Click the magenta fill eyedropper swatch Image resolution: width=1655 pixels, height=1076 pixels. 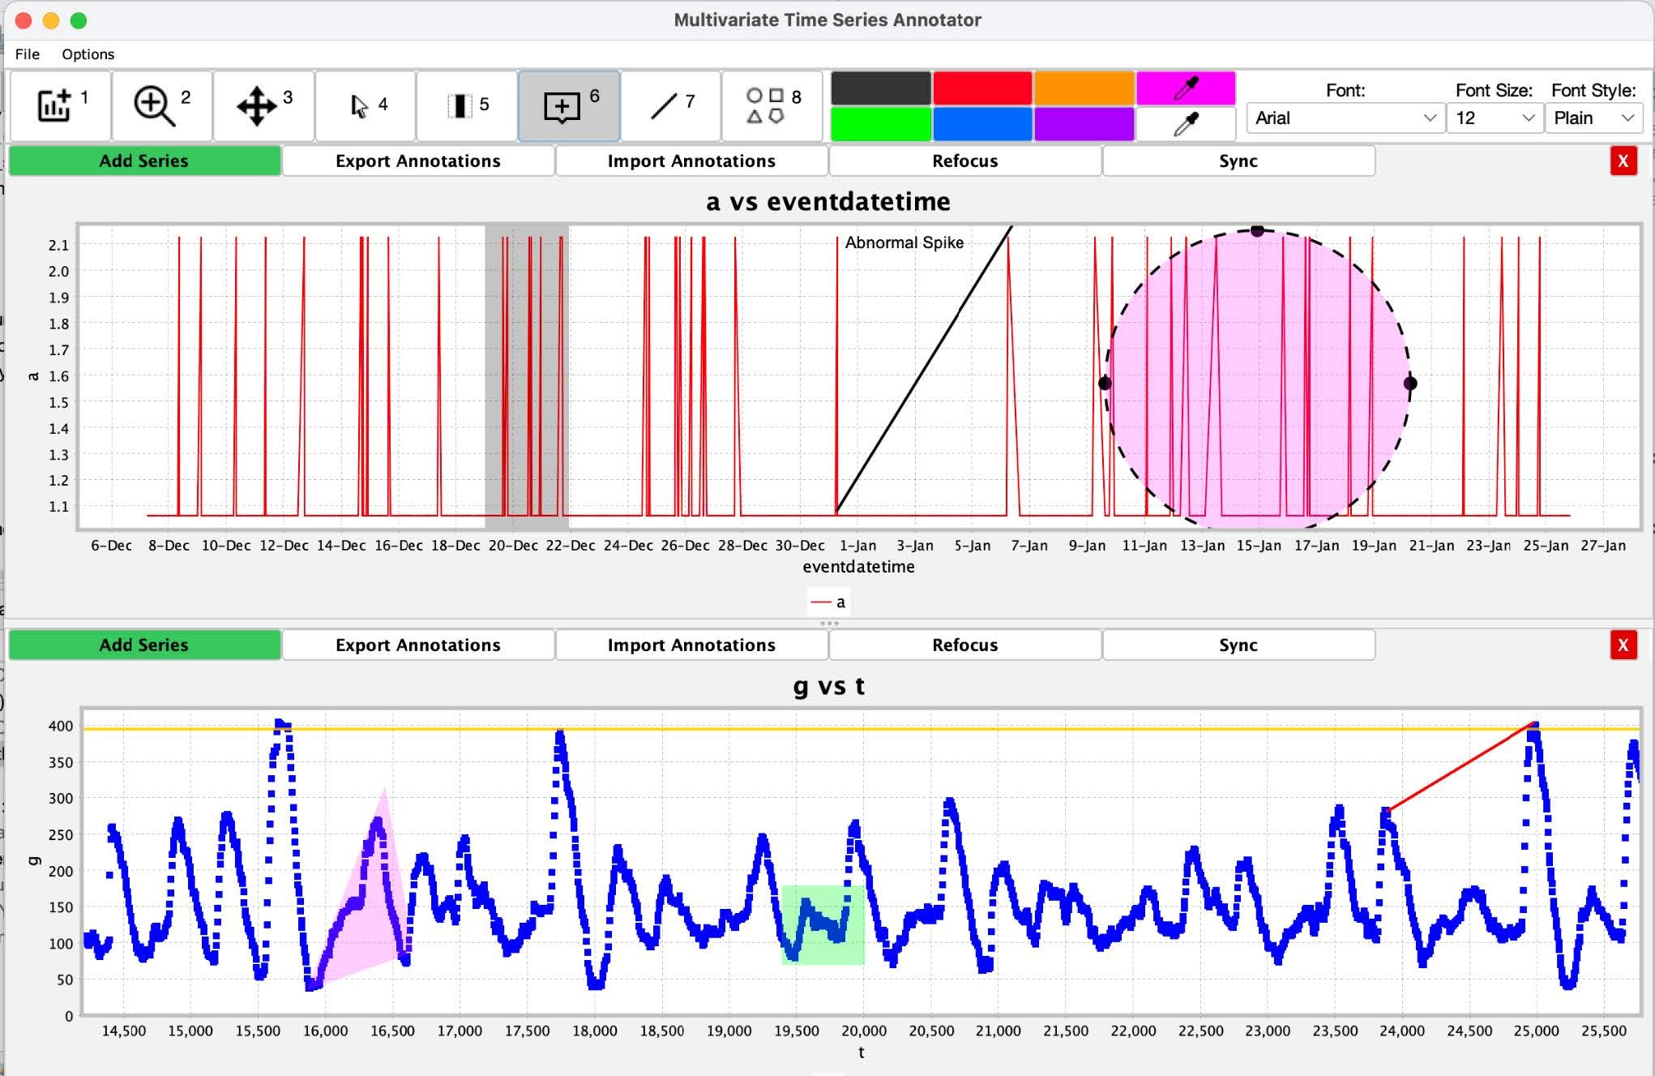pos(1186,88)
